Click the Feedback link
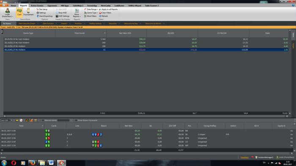Image resolution: width=296 pixels, height=166 pixels. 244,157
